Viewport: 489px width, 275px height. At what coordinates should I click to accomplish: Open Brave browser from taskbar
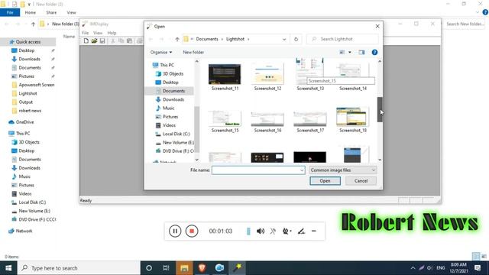click(202, 268)
